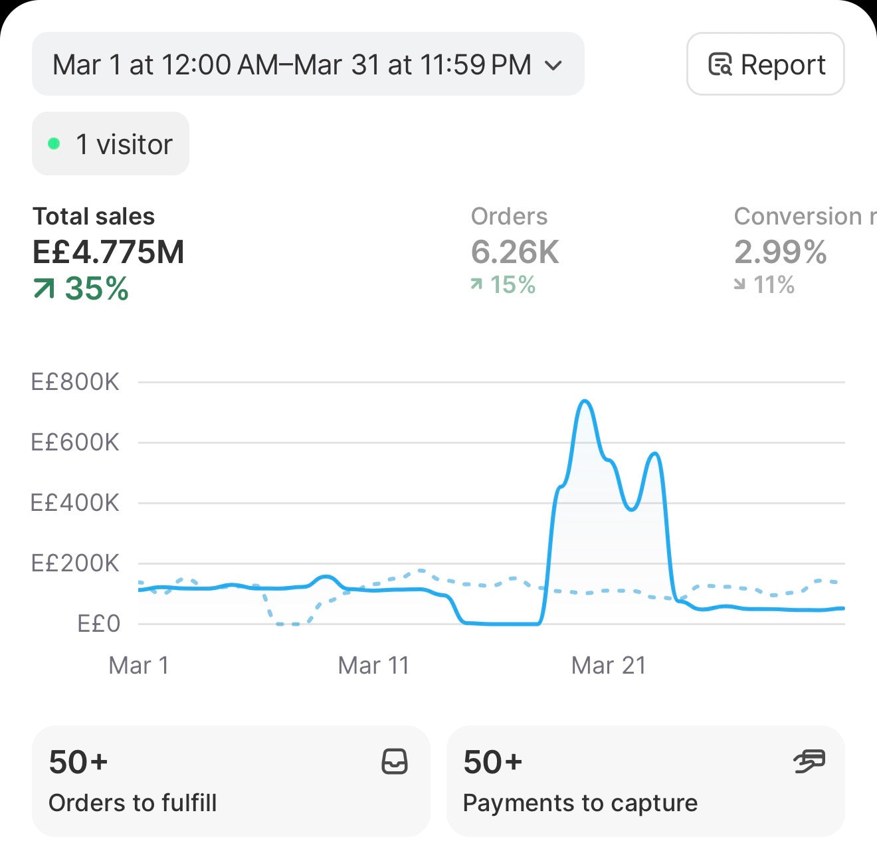Click the Report button

pyautogui.click(x=765, y=64)
